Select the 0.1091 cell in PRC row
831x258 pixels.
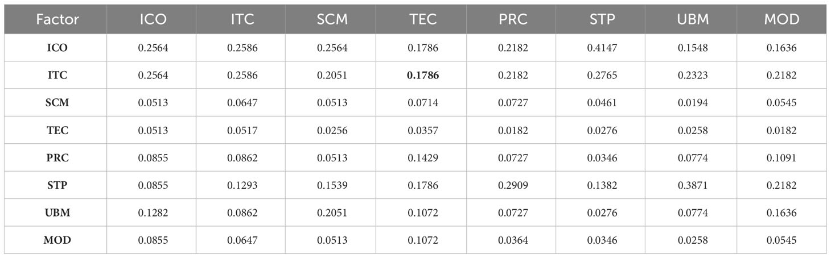pos(781,158)
